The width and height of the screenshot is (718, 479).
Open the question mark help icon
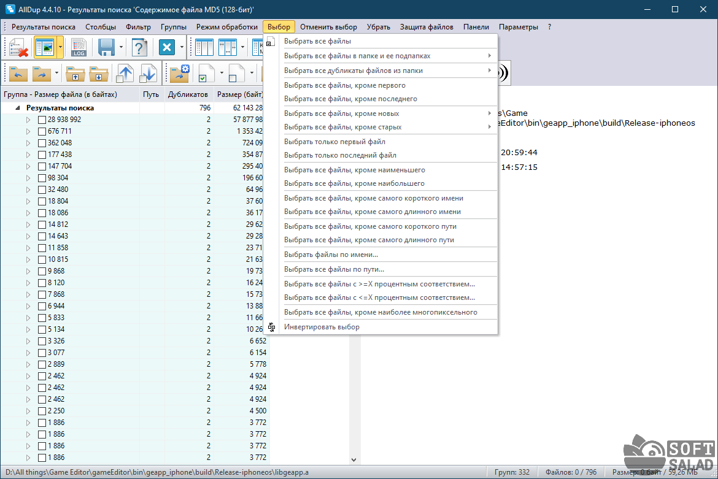140,47
